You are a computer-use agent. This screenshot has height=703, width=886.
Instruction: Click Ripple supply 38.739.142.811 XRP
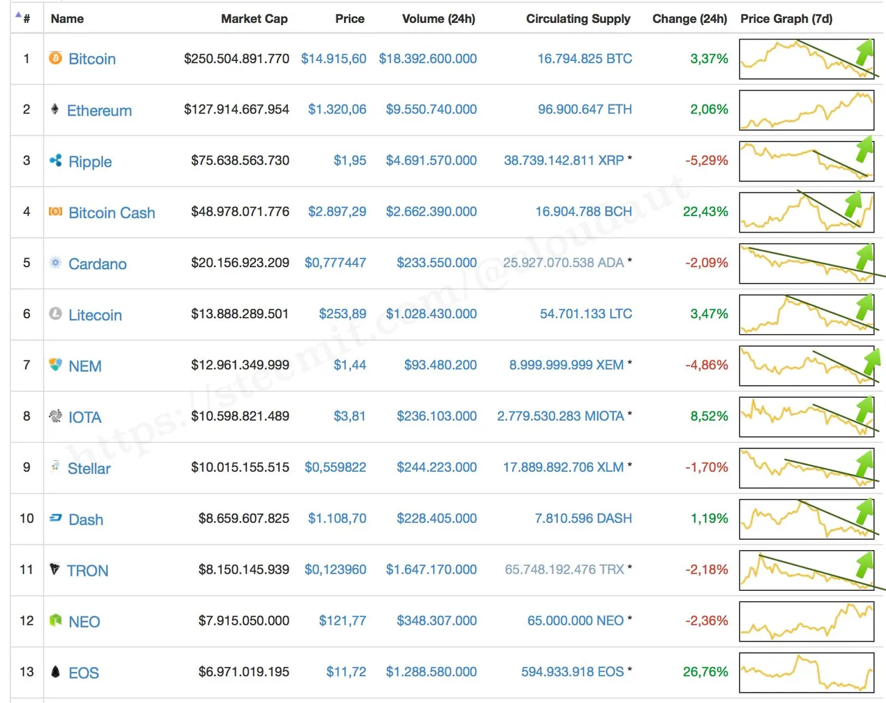564,161
